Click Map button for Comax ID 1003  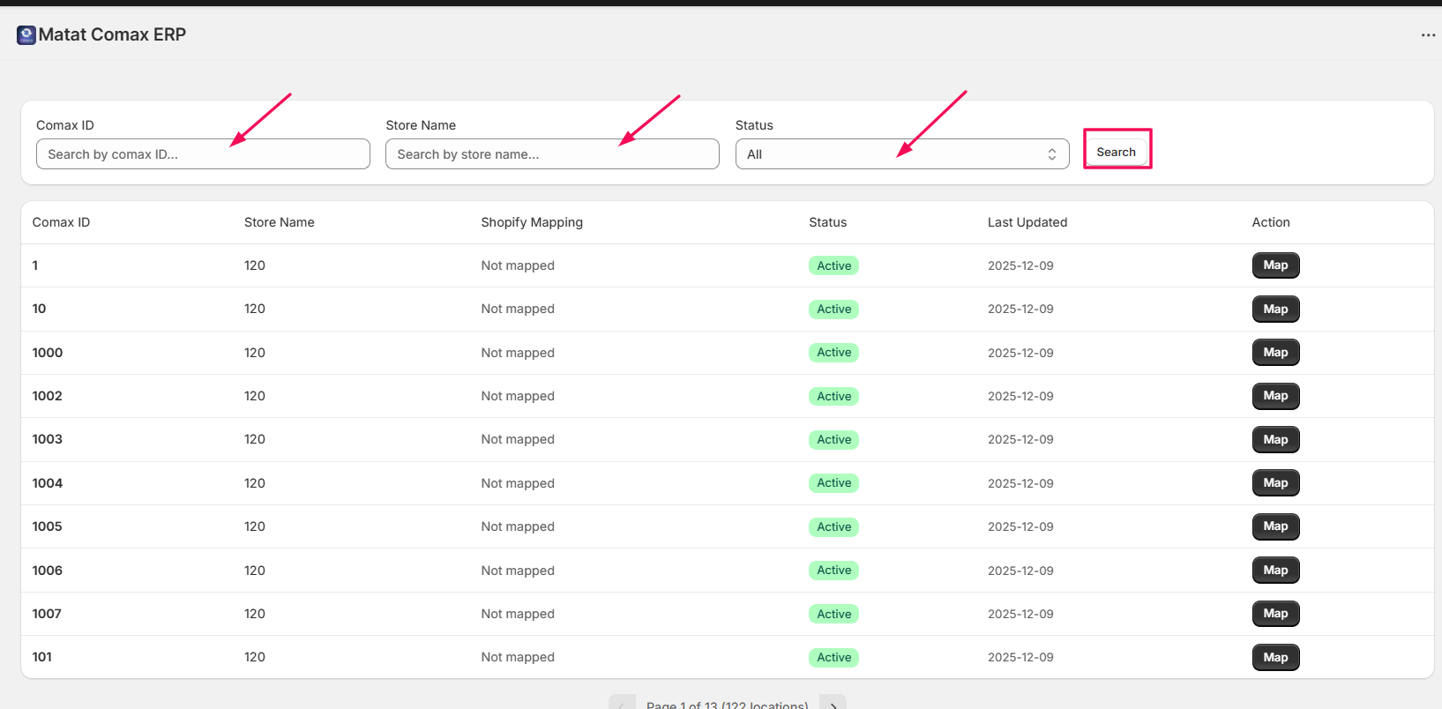[1275, 440]
